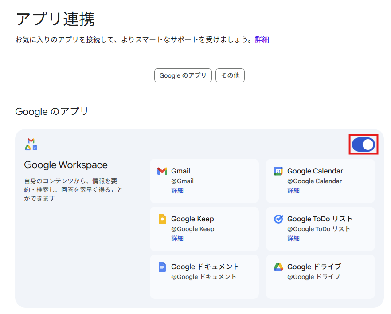
Task: Open the 詳細 link under Google Keep
Action: 177,239
